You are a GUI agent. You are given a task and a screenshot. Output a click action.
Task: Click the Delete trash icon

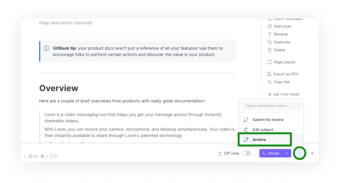(270, 50)
